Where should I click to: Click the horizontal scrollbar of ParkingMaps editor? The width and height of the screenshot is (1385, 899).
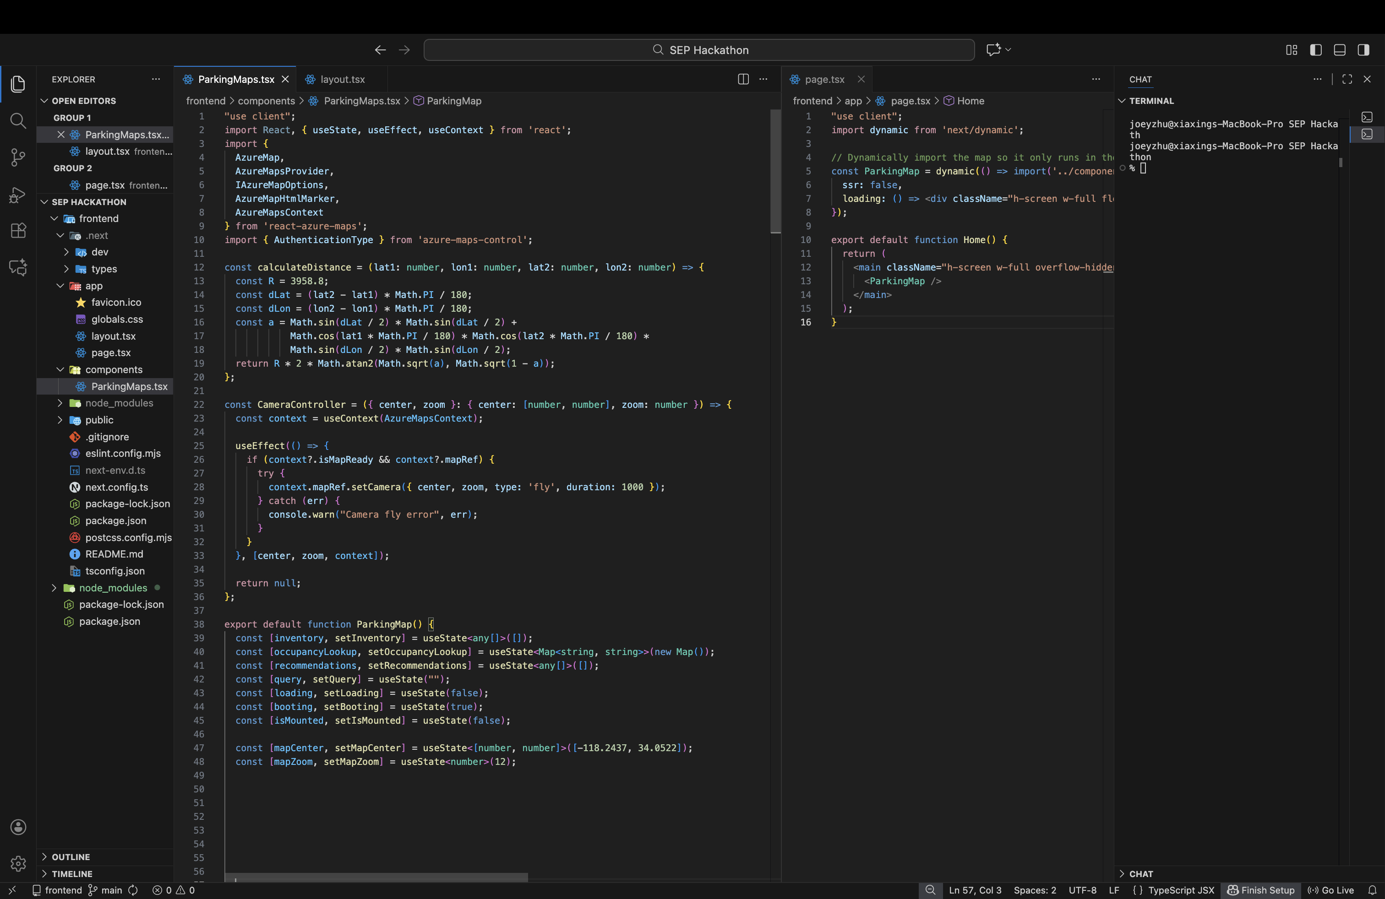coord(376,877)
